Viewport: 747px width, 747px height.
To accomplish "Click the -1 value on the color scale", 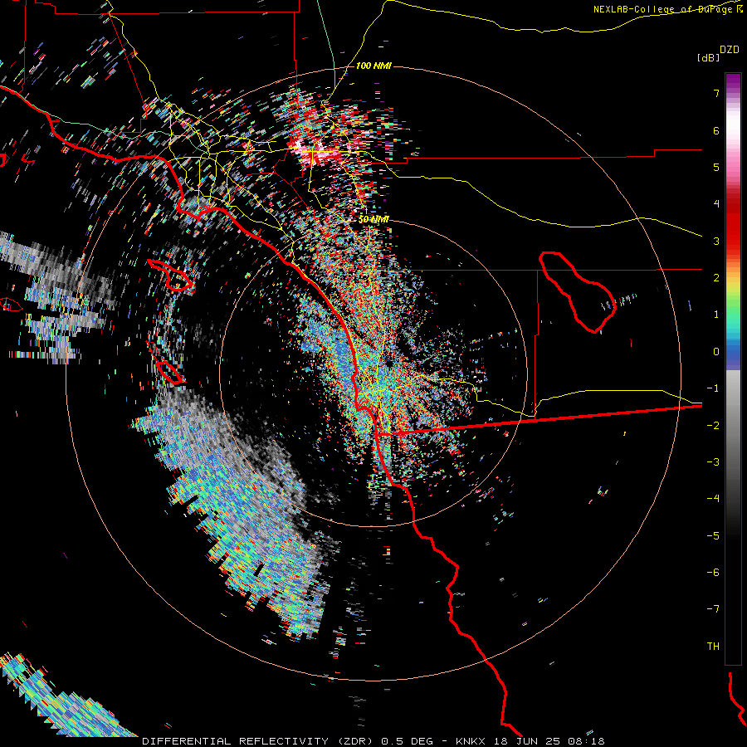I will coord(713,388).
